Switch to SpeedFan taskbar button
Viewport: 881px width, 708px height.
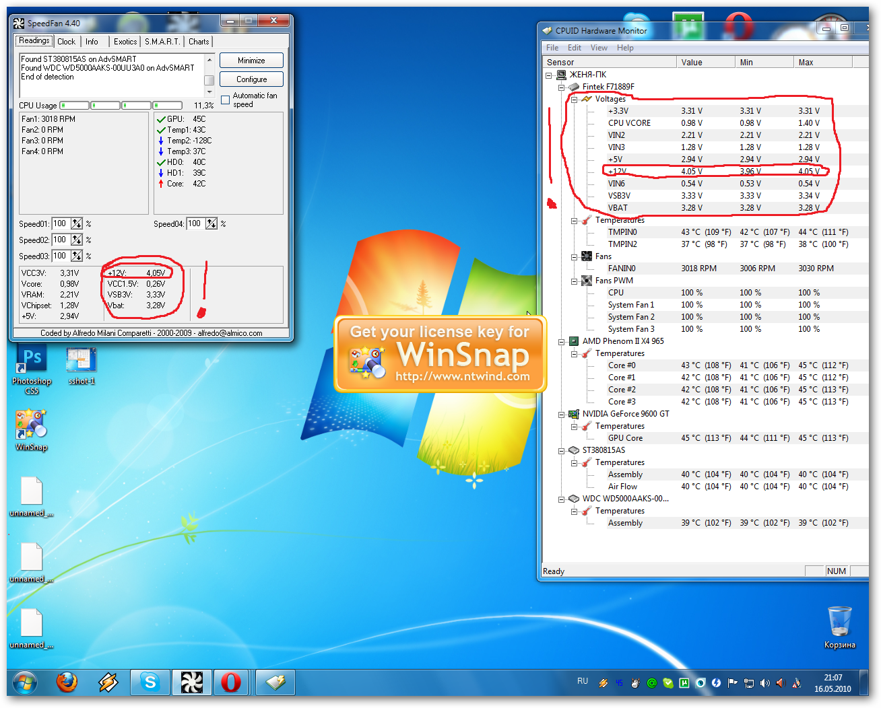pos(191,682)
